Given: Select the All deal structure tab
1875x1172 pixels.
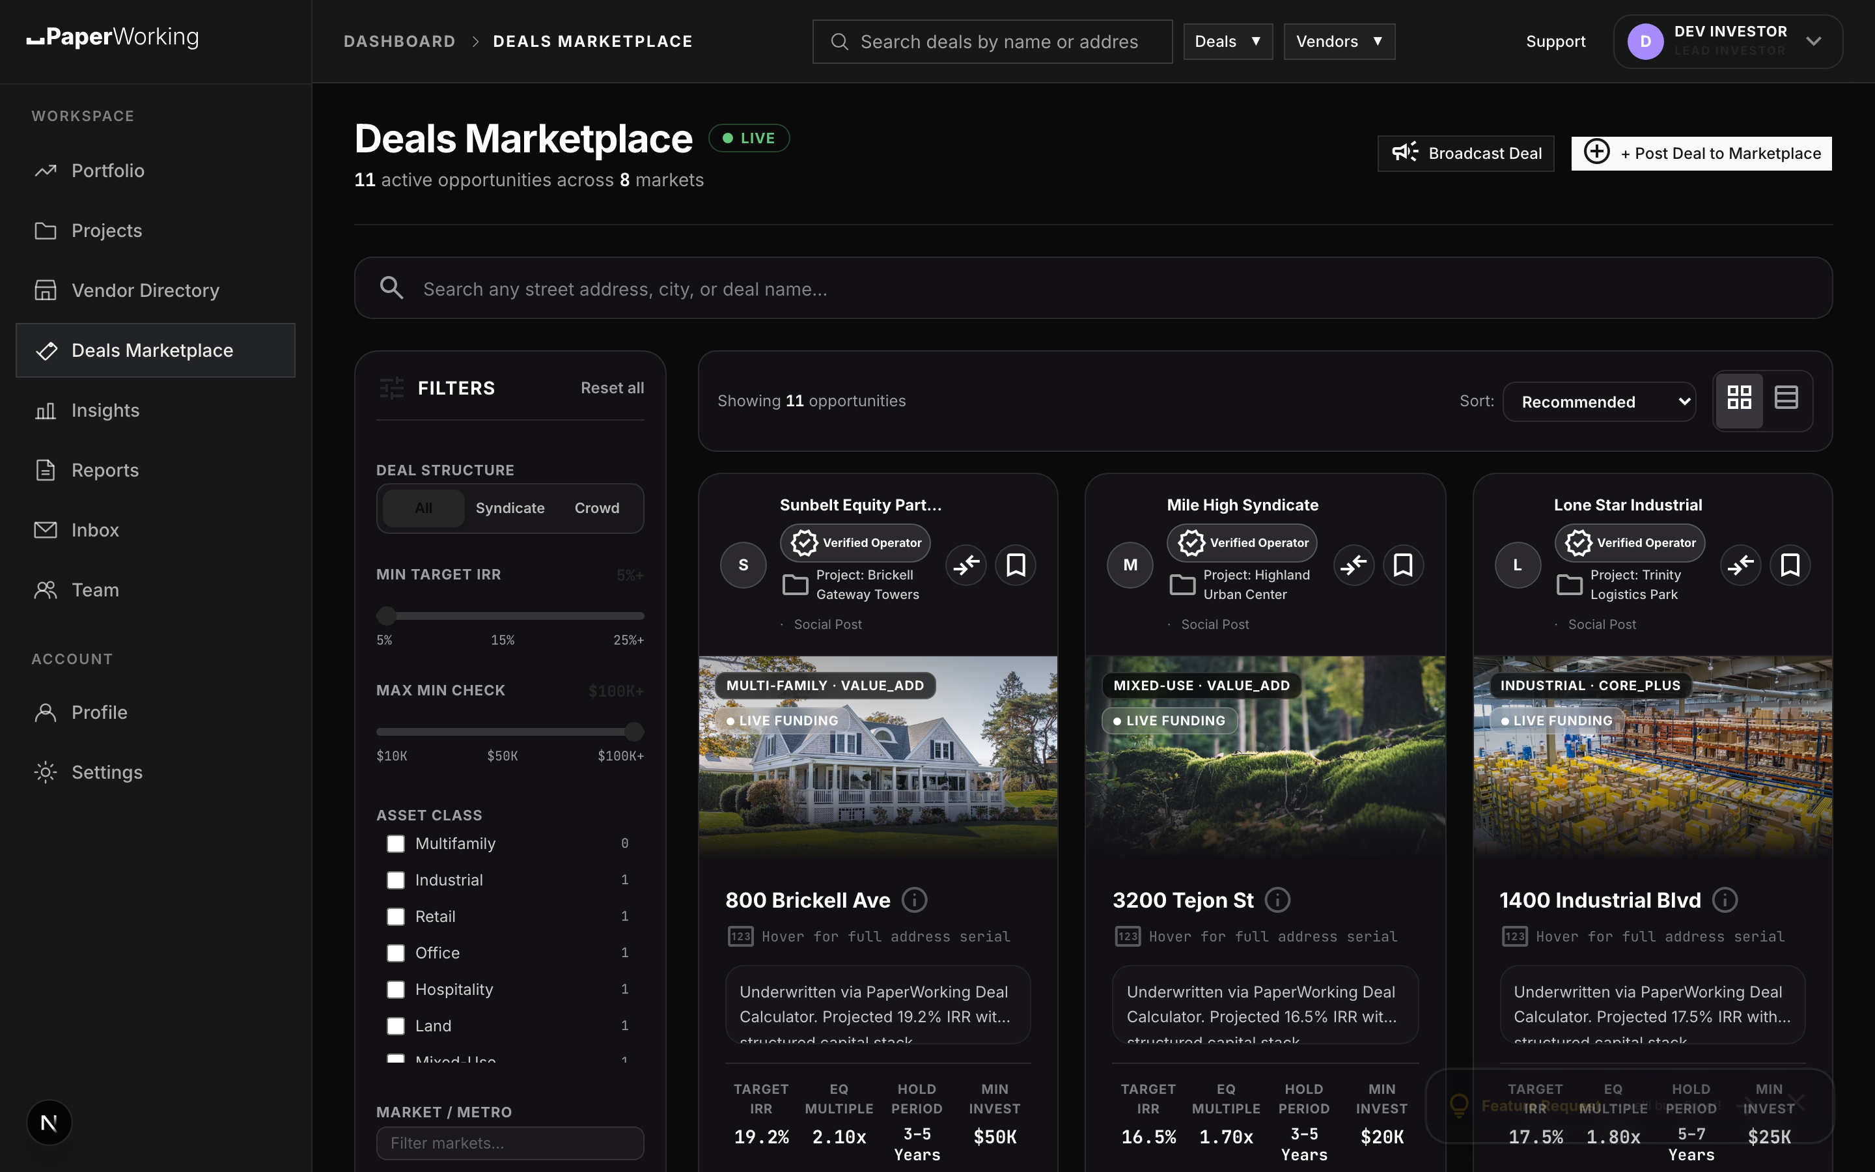Looking at the screenshot, I should coord(423,508).
